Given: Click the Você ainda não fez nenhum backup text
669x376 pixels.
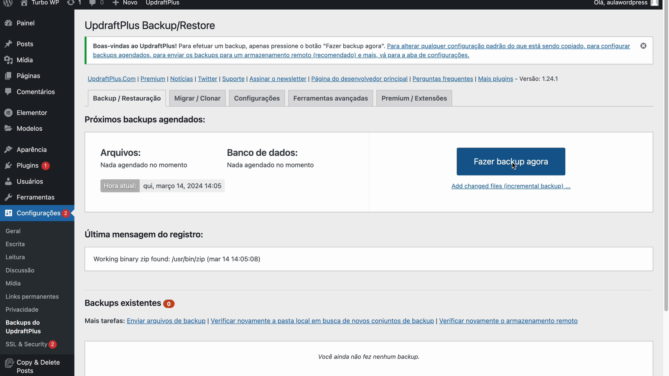Looking at the screenshot, I should point(369,357).
